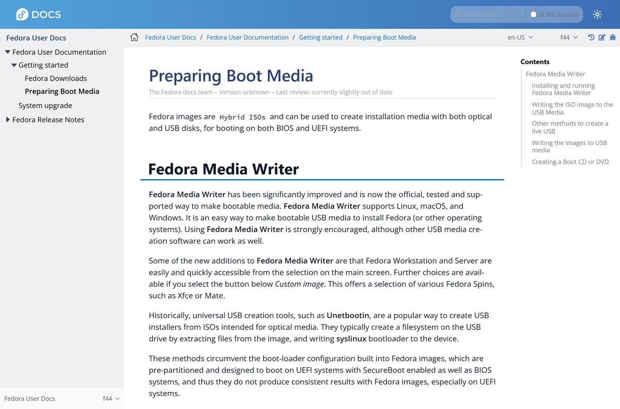Viewport: 620px width, 409px height.
Task: Toggle the light/dark theme sun icon
Action: tap(597, 14)
